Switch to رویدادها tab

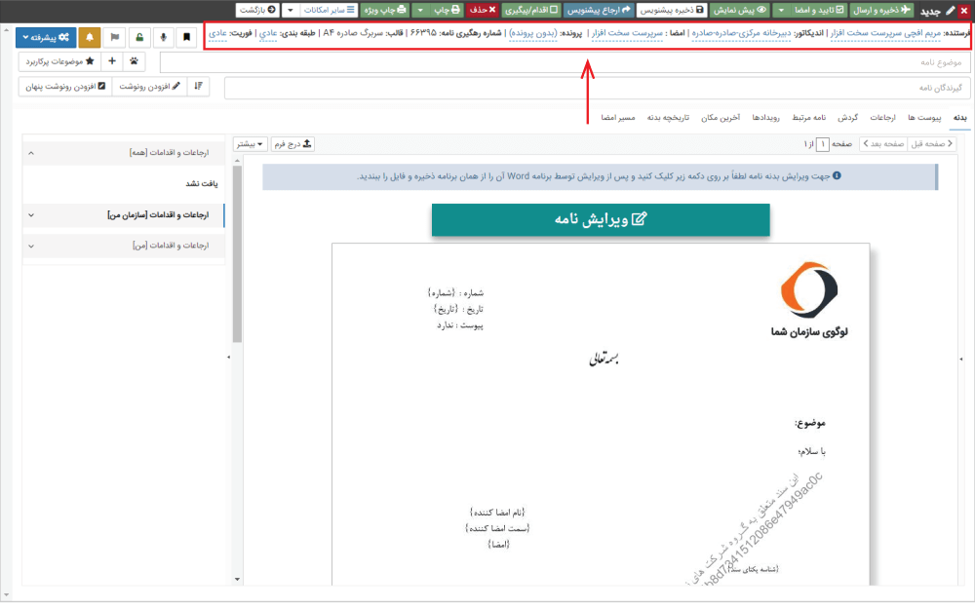pyautogui.click(x=765, y=118)
